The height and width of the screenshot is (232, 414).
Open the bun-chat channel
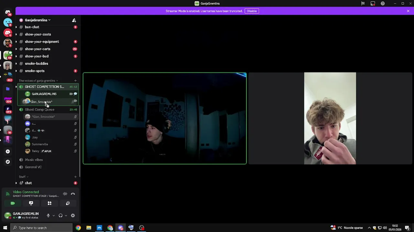32,27
